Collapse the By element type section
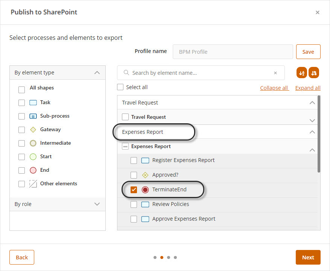 point(97,73)
